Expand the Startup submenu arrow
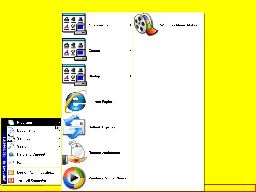Screen dimensions: 256x192 [130, 76]
